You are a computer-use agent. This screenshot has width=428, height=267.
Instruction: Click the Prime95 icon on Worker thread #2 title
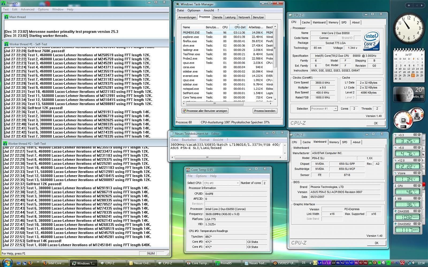pos(5,143)
